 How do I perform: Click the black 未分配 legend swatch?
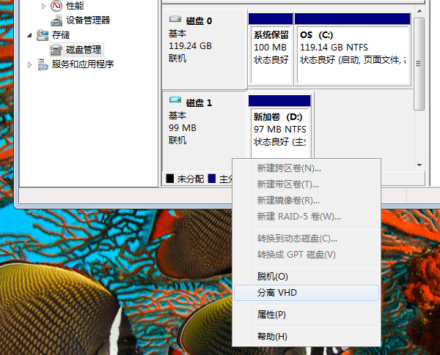[x=170, y=178]
